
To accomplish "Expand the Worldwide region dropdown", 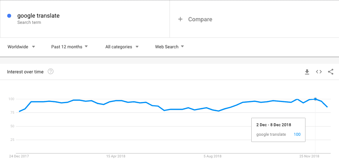I will [21, 47].
